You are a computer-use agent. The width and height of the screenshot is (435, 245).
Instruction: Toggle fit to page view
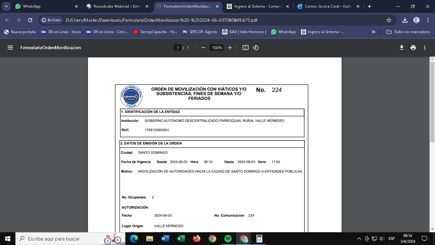coord(245,48)
